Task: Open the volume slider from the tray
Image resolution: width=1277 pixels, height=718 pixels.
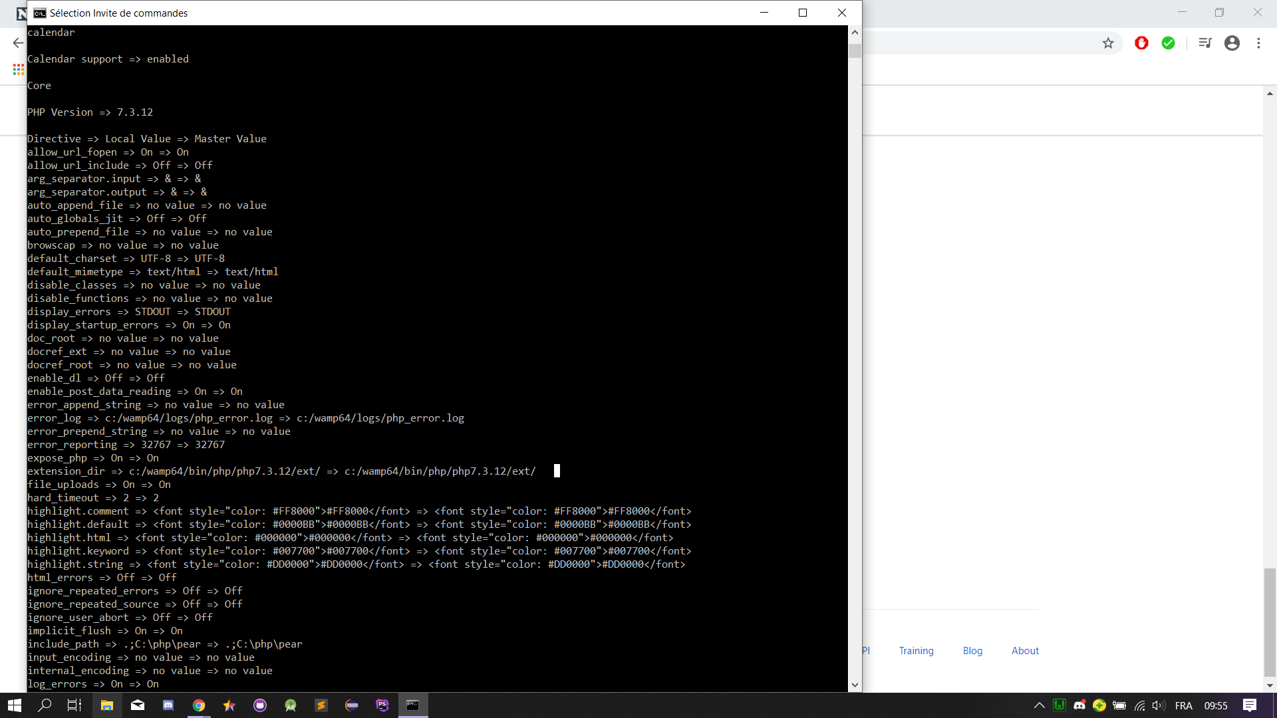Action: pos(1159,705)
